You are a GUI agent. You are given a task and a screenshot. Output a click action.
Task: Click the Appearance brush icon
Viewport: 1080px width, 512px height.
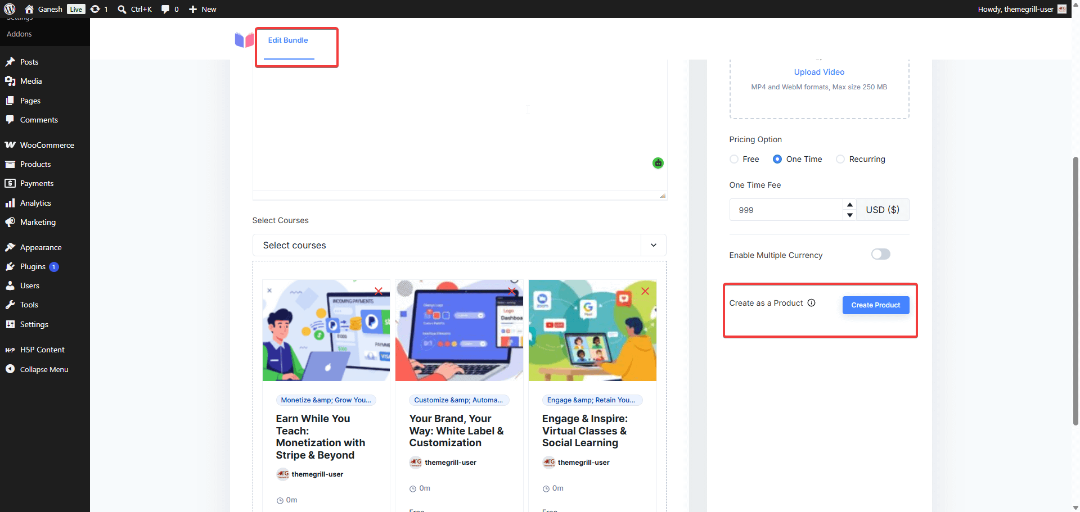(x=10, y=247)
